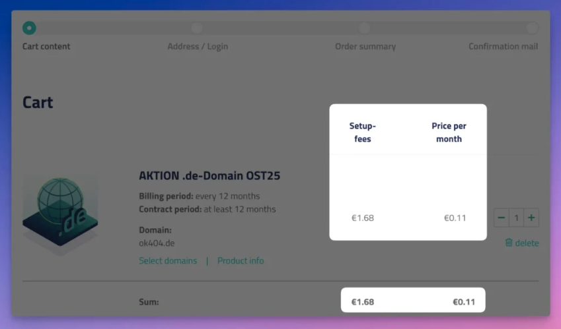561x329 pixels.
Task: Click the Setup-fees column header
Action: 362,132
